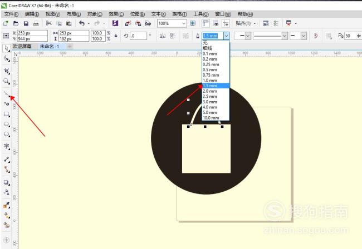This screenshot has height=249, width=362.
Task: Open the Effects menu
Action: 116,14
